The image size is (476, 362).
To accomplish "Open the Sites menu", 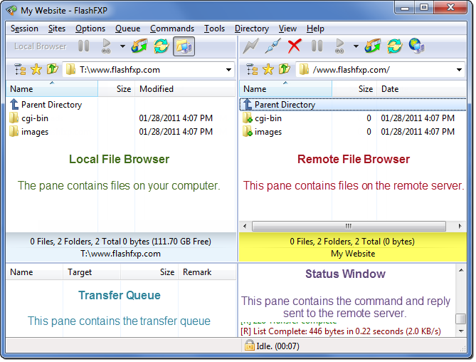I will (x=57, y=29).
